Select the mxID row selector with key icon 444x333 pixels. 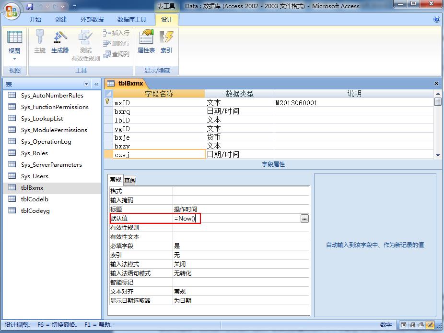point(108,102)
